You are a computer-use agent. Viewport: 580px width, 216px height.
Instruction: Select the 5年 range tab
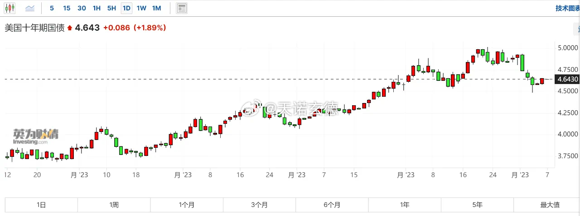pyautogui.click(x=477, y=205)
